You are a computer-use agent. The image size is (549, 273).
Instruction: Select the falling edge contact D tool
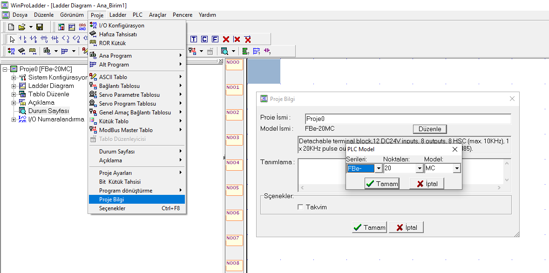[55, 39]
